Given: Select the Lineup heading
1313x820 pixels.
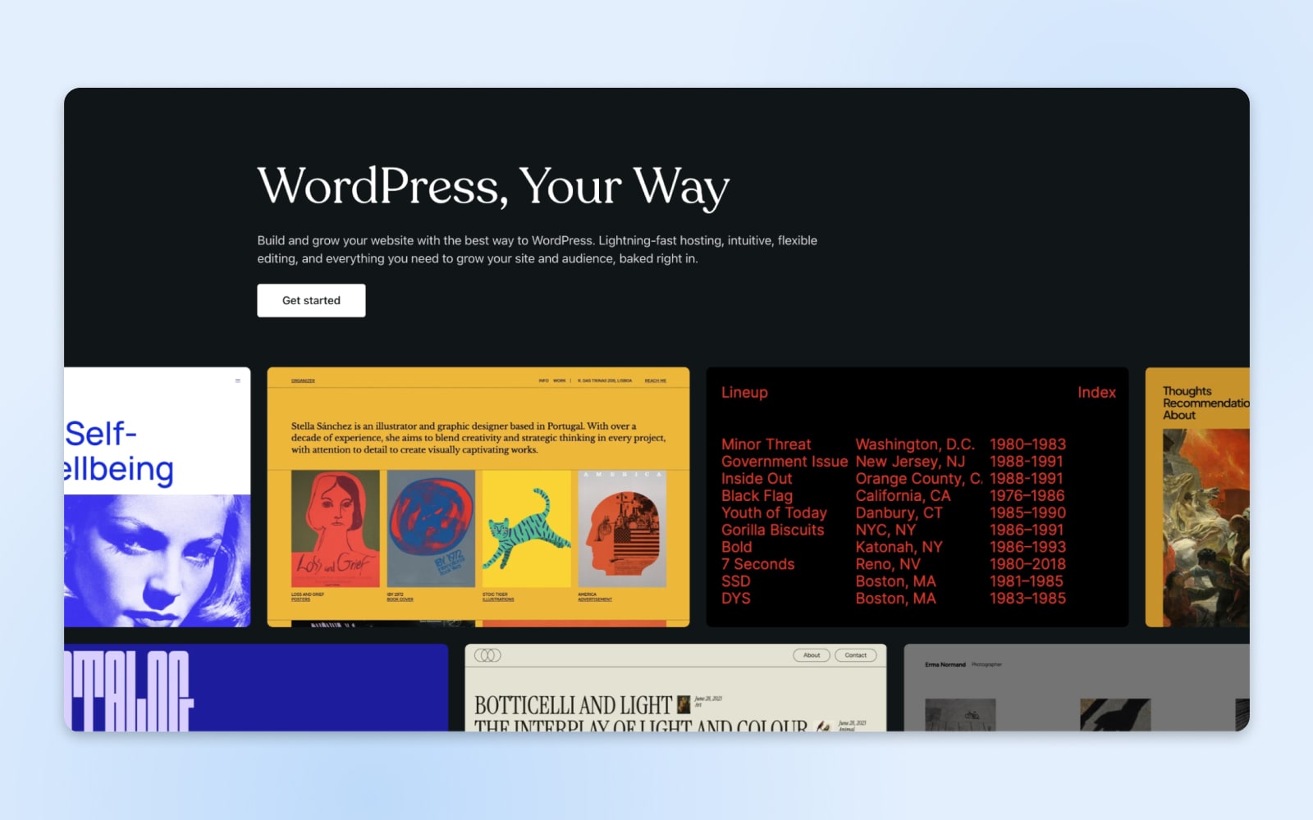Looking at the screenshot, I should point(743,393).
